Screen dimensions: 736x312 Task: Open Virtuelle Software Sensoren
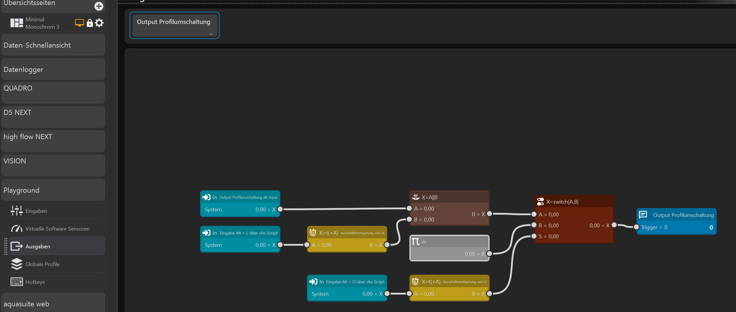pyautogui.click(x=57, y=229)
